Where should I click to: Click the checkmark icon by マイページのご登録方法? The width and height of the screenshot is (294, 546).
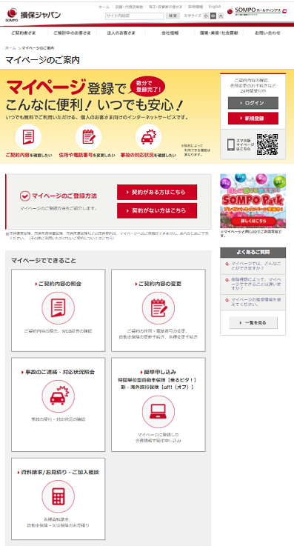pyautogui.click(x=24, y=196)
